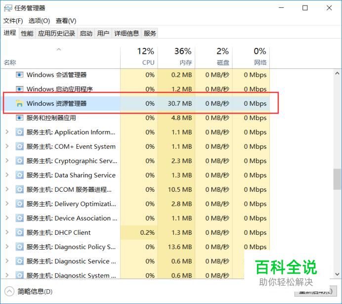Expand 服务主机: Data Sharing Service group
Screen dimensions: 342x304
pyautogui.click(x=7, y=175)
